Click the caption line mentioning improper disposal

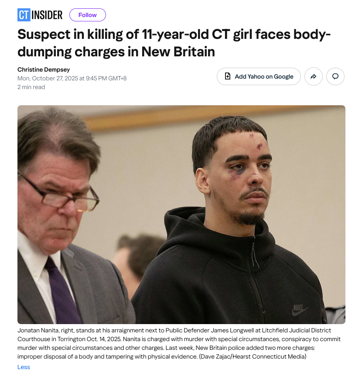(162, 356)
